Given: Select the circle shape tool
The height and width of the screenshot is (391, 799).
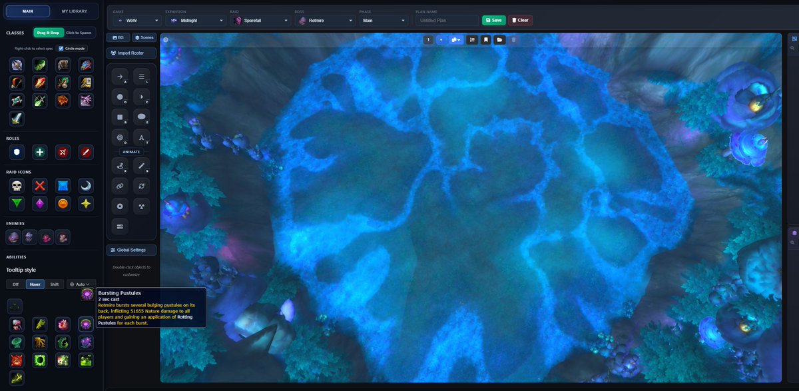Looking at the screenshot, I should click(120, 97).
